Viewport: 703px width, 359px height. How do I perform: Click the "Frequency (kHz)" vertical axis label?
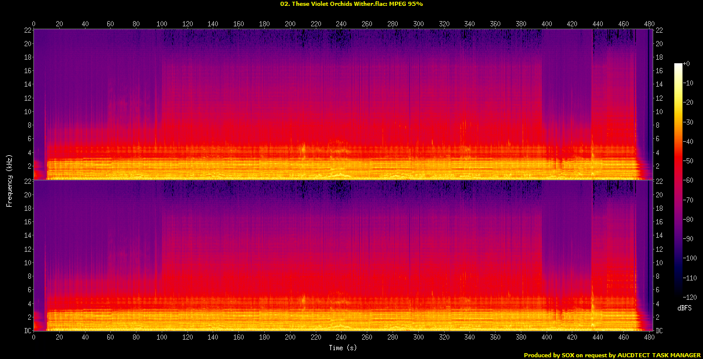point(9,180)
